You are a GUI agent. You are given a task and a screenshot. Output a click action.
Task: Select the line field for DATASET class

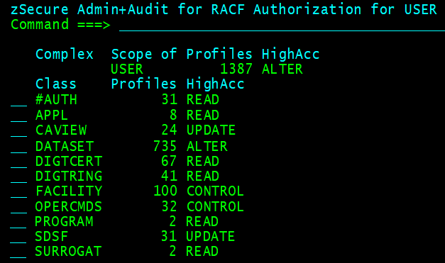pos(18,147)
